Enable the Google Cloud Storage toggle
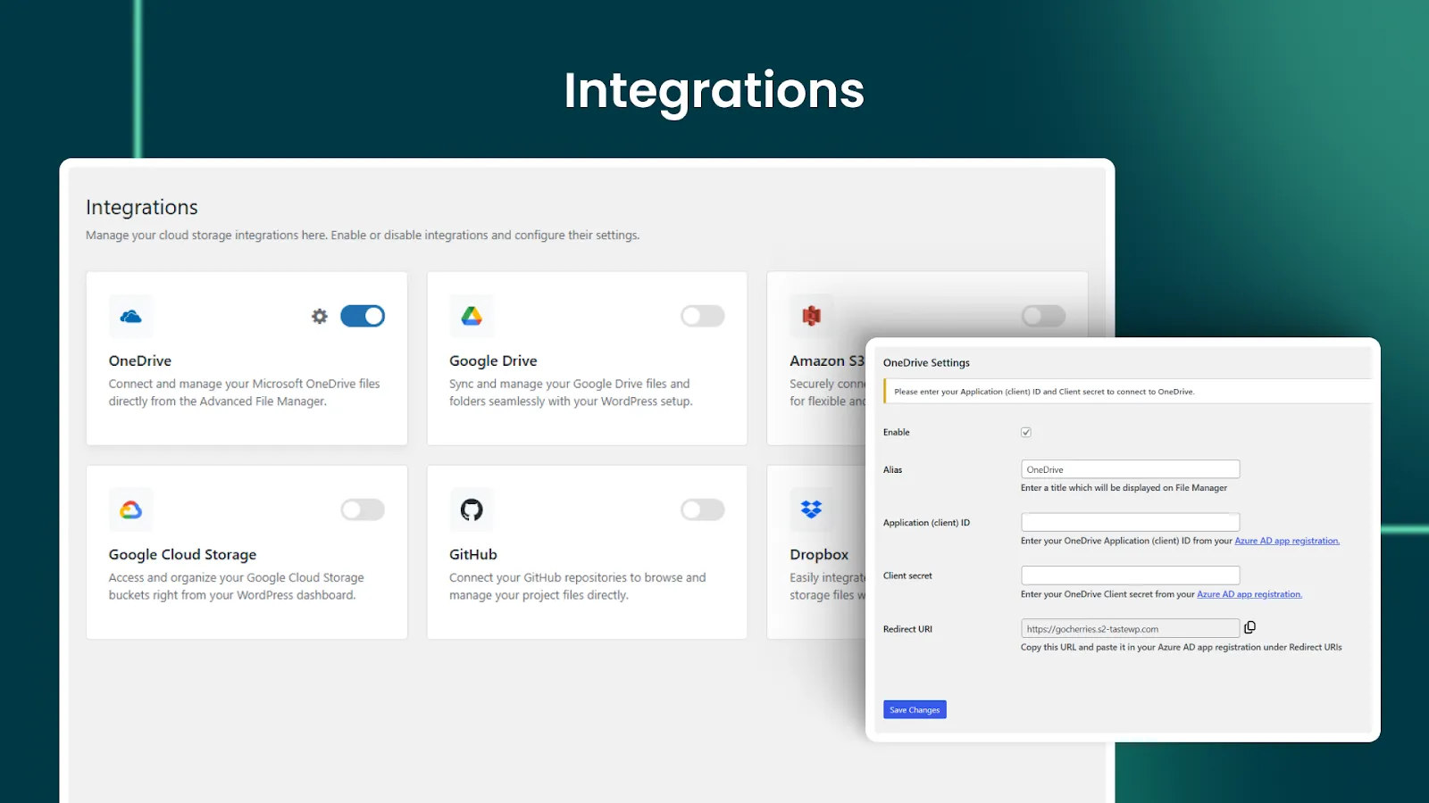The width and height of the screenshot is (1429, 803). 363,509
